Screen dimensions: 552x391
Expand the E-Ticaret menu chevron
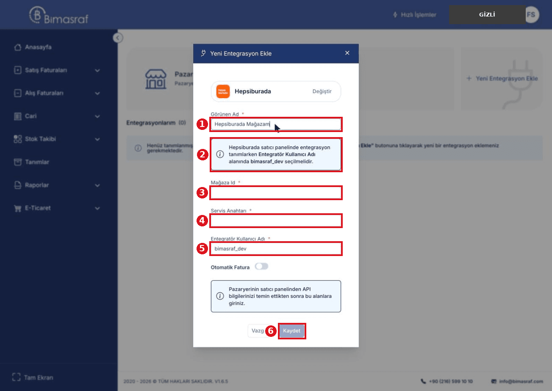point(97,208)
